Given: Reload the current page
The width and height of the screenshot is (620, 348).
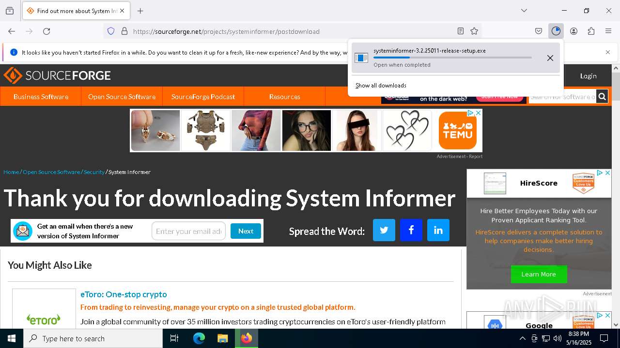Looking at the screenshot, I should click(x=46, y=31).
